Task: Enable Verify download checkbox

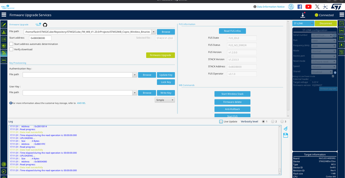Action: tap(11, 49)
